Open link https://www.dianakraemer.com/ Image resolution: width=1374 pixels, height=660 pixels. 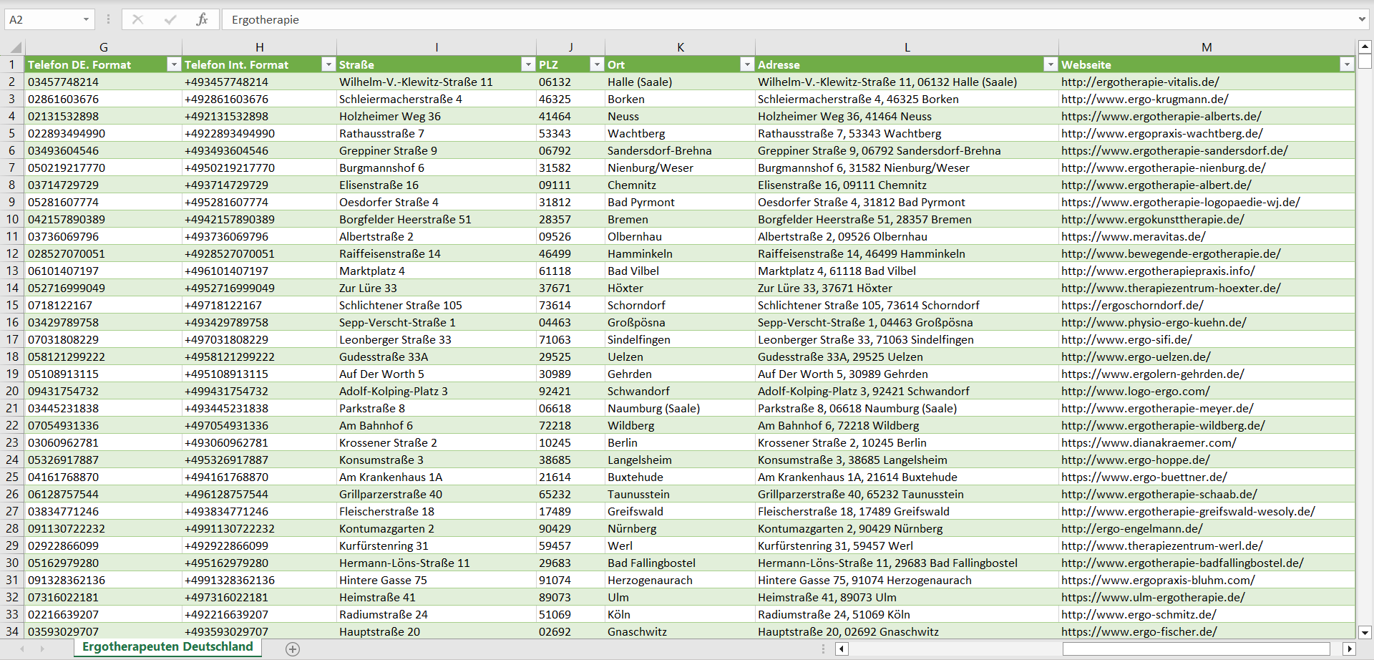pyautogui.click(x=1149, y=442)
